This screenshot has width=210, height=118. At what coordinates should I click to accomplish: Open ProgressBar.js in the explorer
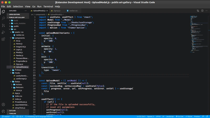pos(18,61)
